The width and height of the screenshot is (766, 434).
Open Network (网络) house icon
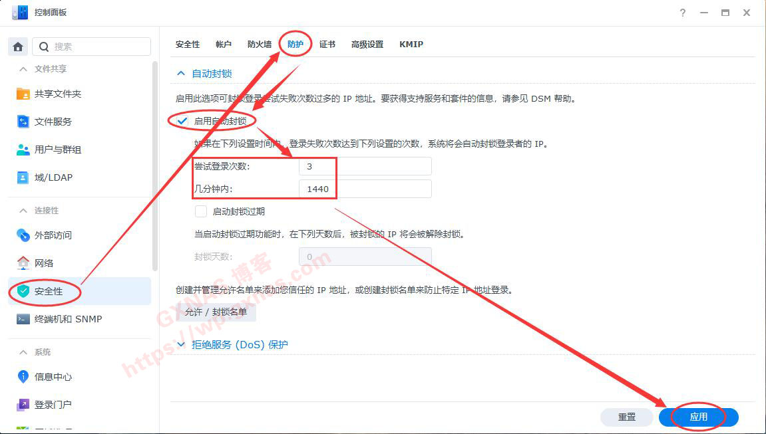click(x=23, y=263)
